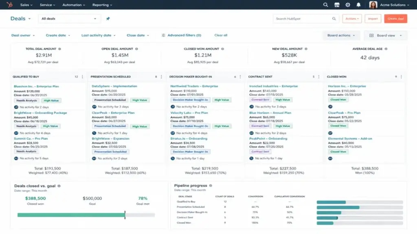Click the magnifier in Search HubSpot field
Viewport: 417px width, 234px height.
tap(334, 19)
